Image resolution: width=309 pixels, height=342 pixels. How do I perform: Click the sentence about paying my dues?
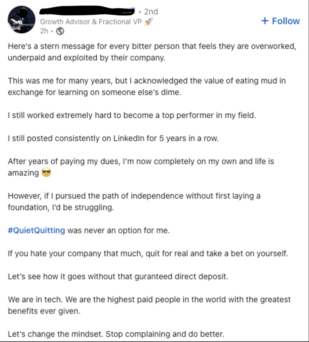point(141,167)
